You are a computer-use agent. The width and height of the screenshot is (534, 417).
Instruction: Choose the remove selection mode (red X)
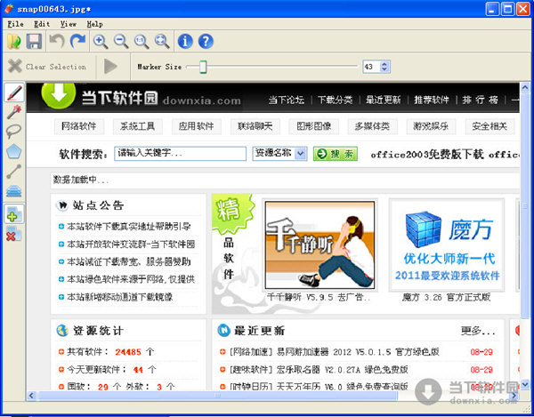pyautogui.click(x=14, y=235)
